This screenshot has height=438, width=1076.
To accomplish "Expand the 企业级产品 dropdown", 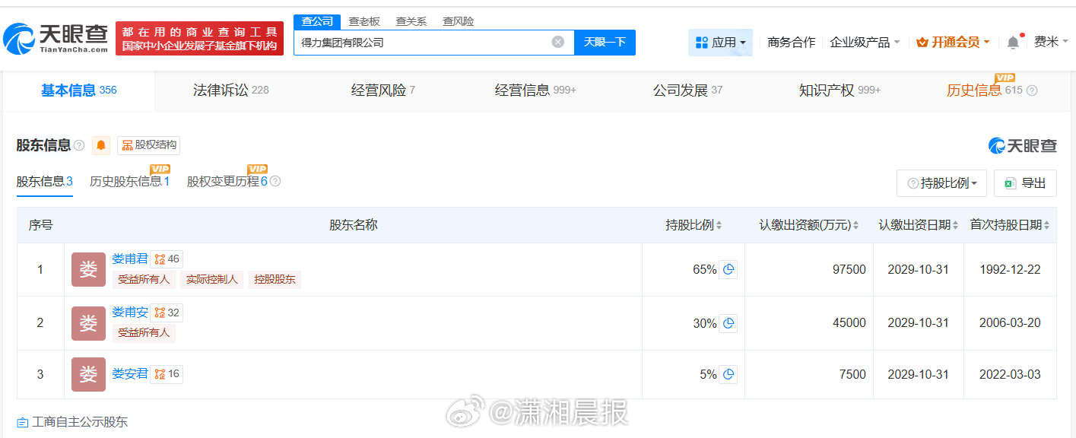I will point(865,43).
